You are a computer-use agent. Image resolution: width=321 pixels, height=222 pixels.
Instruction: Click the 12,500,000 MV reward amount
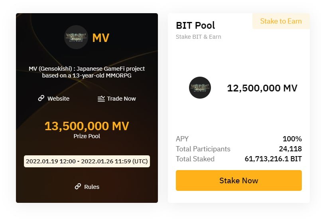point(262,88)
